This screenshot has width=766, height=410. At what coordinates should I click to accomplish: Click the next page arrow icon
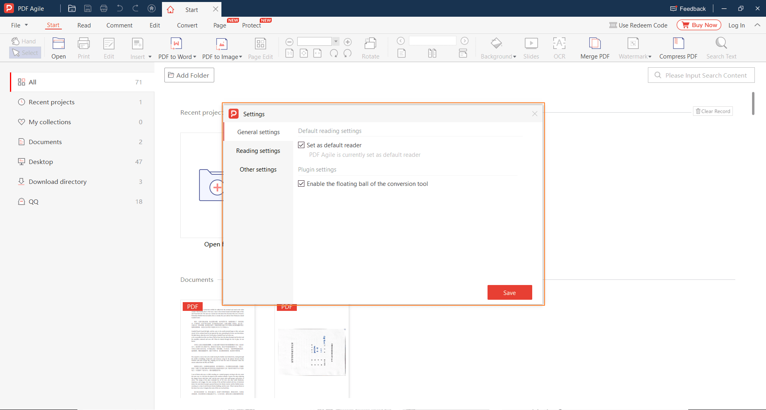click(465, 41)
